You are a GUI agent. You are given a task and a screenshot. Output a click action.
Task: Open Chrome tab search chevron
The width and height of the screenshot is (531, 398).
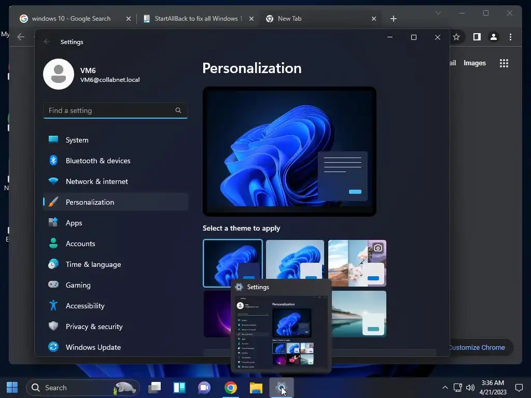tap(438, 13)
